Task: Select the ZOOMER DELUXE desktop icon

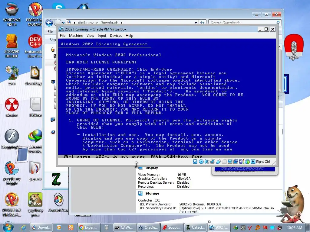Action: click(x=12, y=46)
